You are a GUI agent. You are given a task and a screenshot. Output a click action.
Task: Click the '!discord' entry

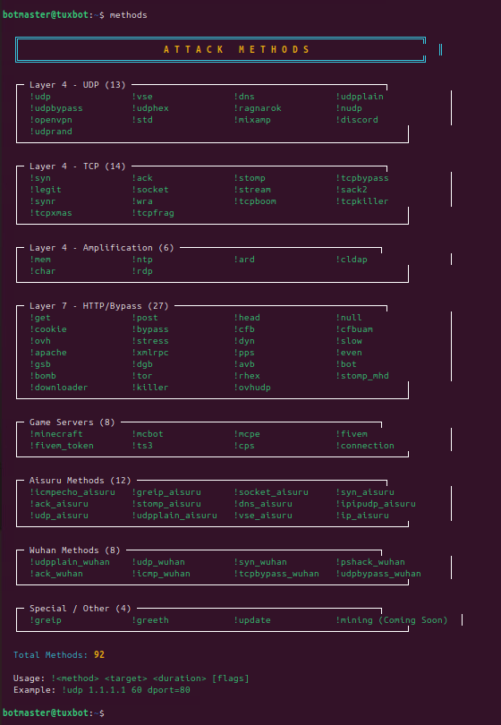(x=357, y=120)
